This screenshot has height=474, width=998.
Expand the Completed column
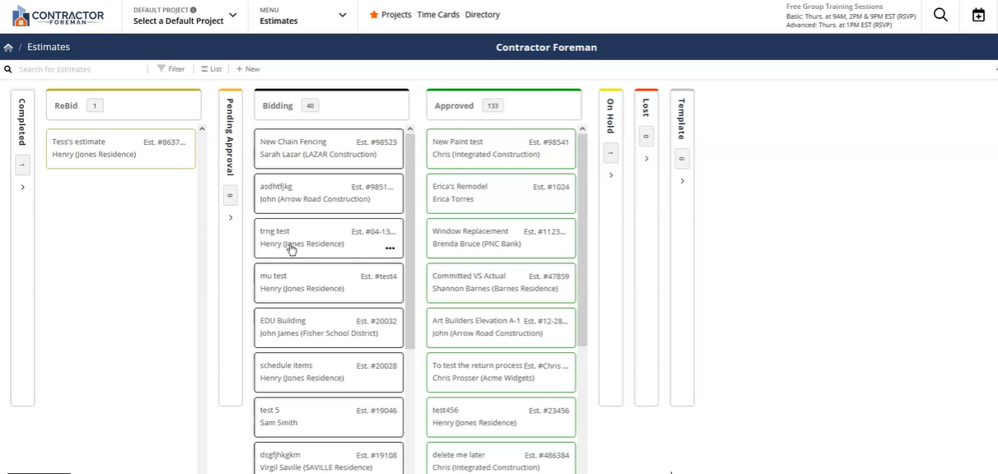(x=22, y=186)
